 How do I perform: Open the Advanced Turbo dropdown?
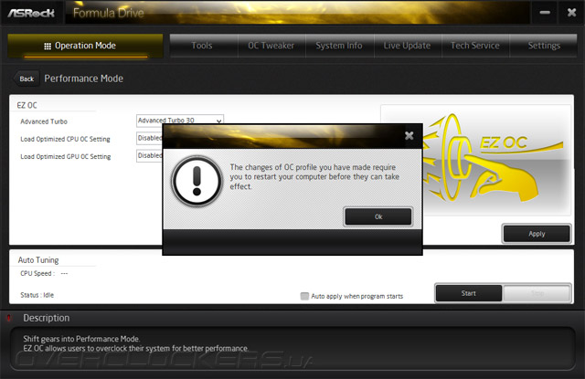click(x=180, y=120)
